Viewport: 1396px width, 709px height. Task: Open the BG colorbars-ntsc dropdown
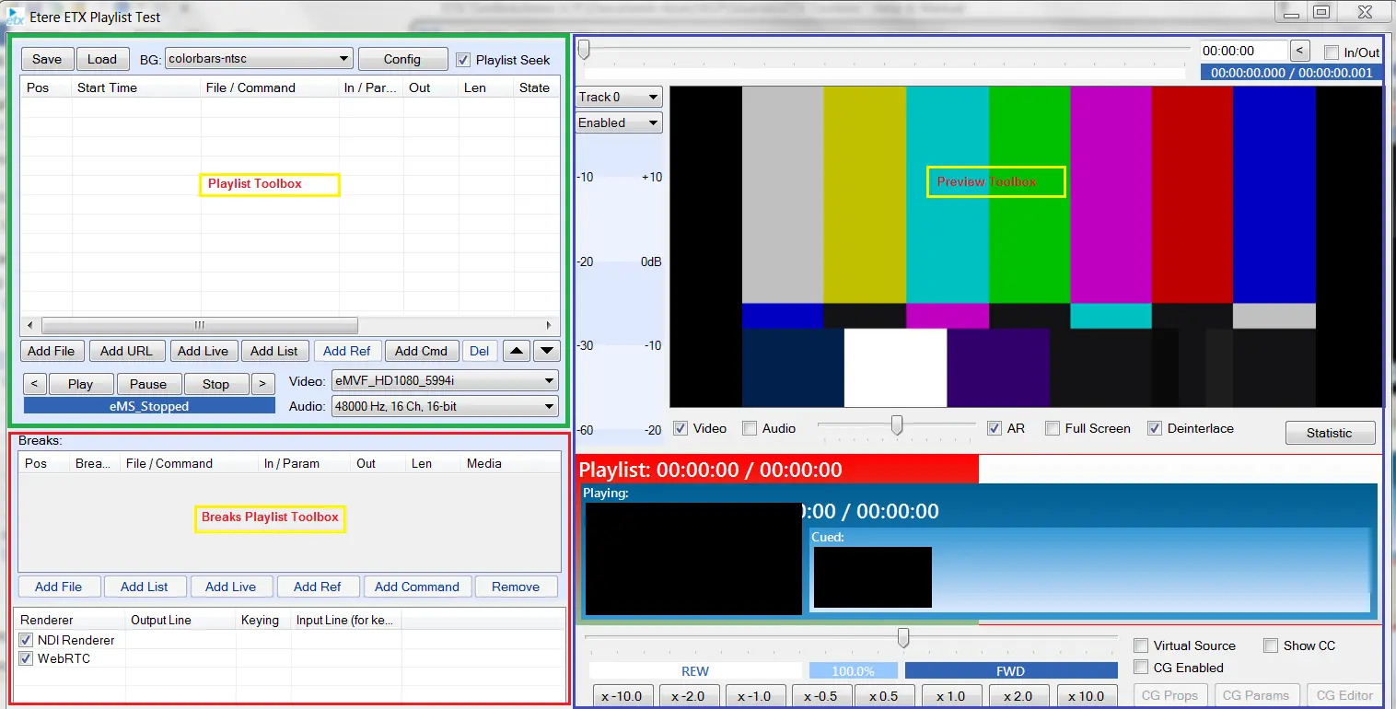click(x=259, y=59)
